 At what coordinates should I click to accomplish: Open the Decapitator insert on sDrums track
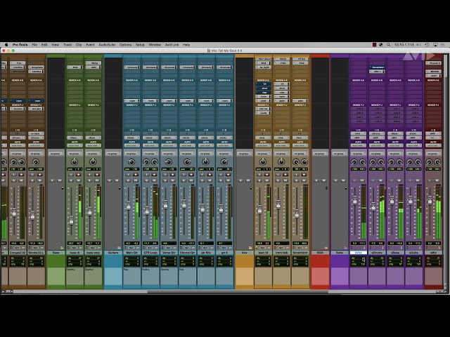tap(377, 67)
